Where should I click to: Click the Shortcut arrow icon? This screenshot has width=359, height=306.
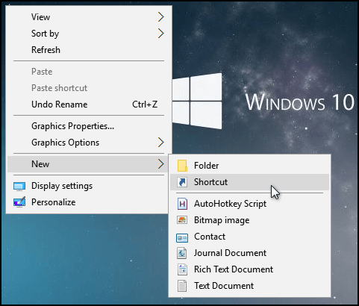click(x=182, y=182)
